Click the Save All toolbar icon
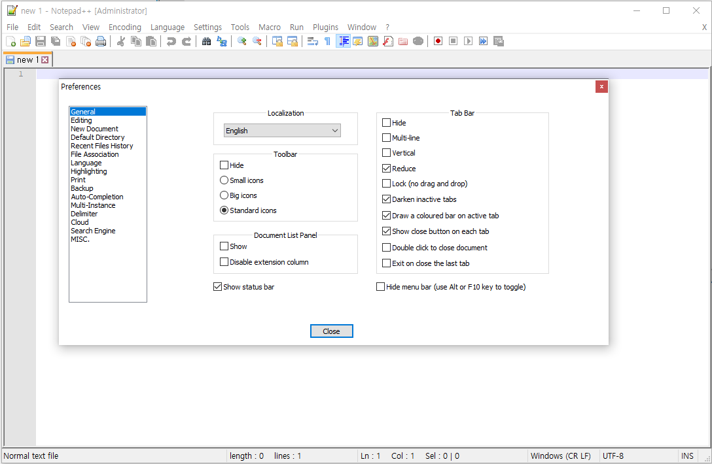The image size is (712, 464). coord(56,42)
